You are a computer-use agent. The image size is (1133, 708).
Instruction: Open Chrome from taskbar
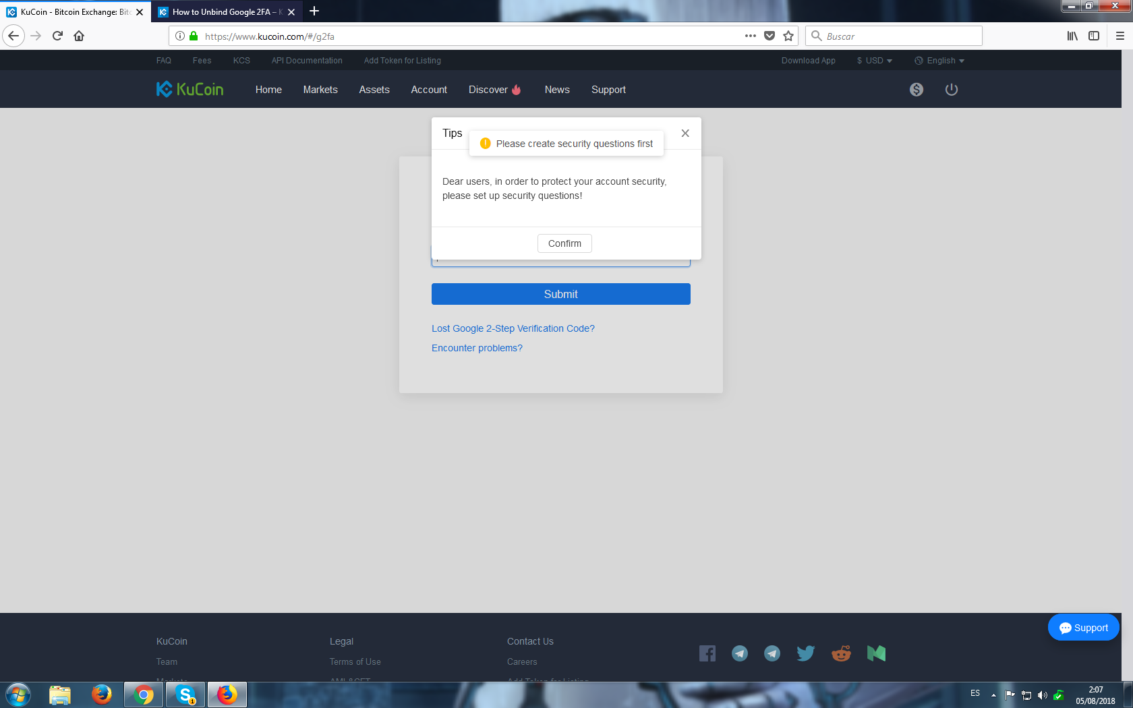(144, 695)
